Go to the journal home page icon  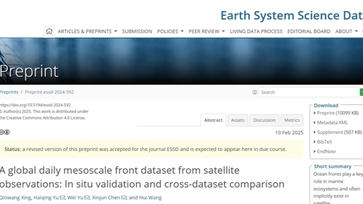coord(49,31)
